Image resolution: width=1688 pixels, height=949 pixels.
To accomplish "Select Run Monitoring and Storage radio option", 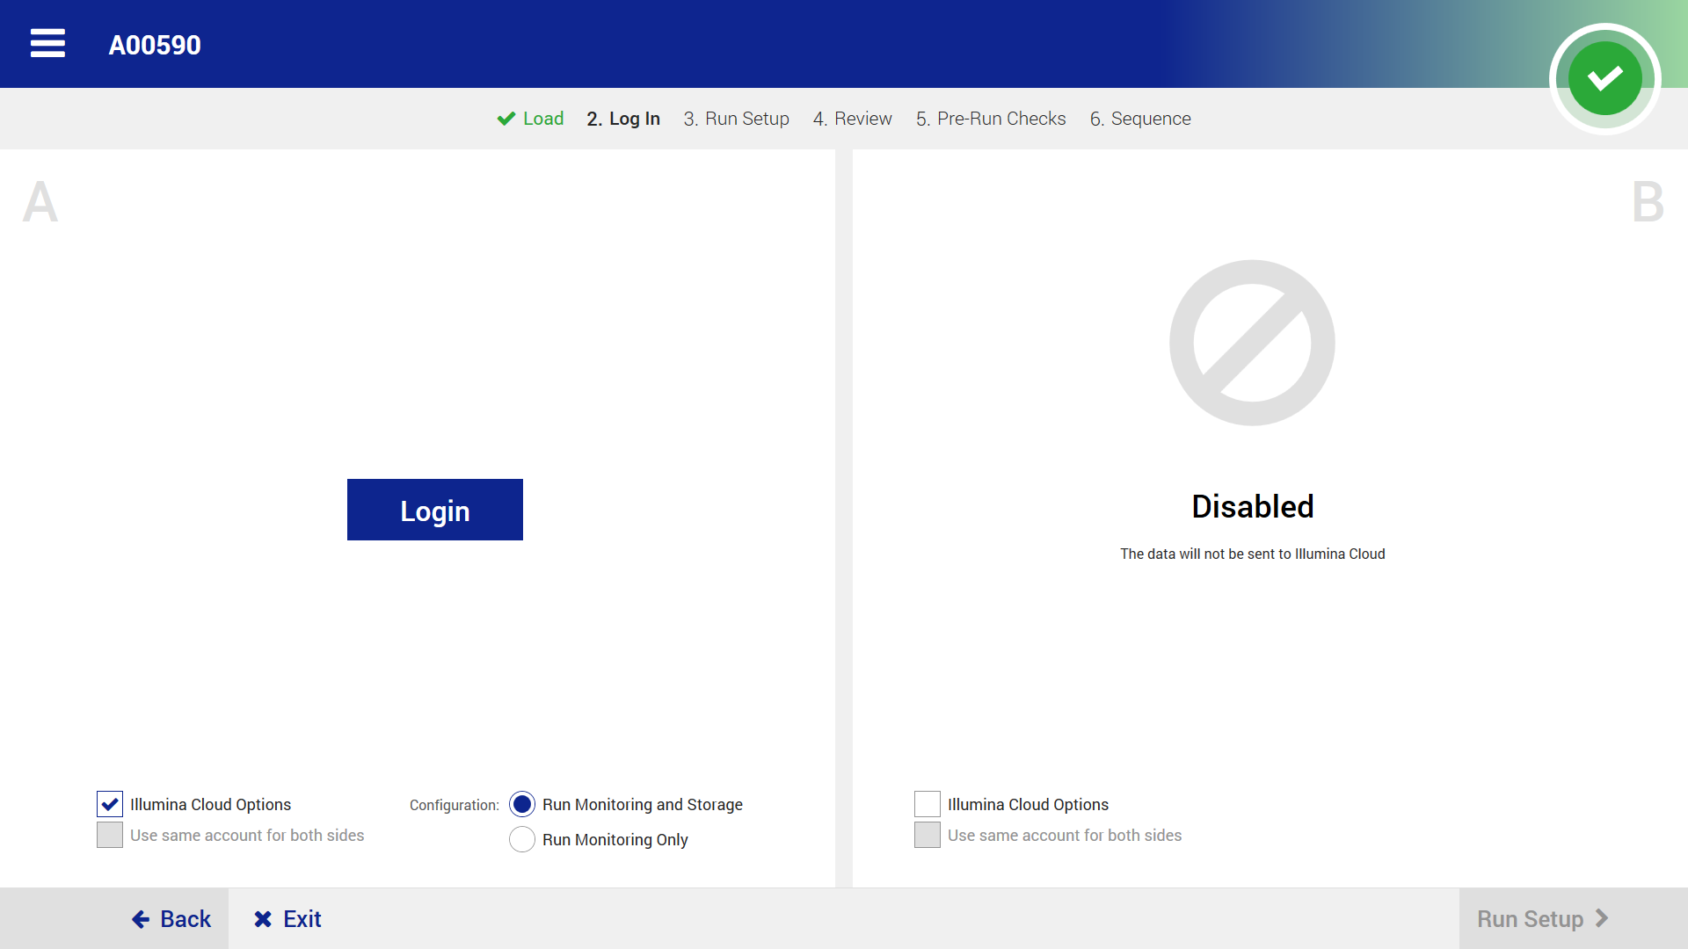I will [x=522, y=804].
